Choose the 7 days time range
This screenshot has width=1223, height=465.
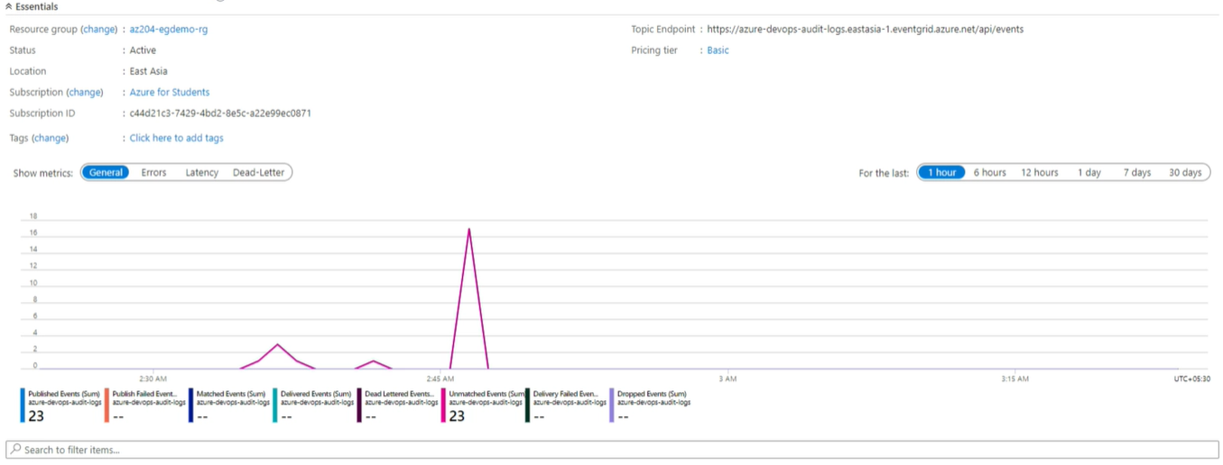[1136, 172]
